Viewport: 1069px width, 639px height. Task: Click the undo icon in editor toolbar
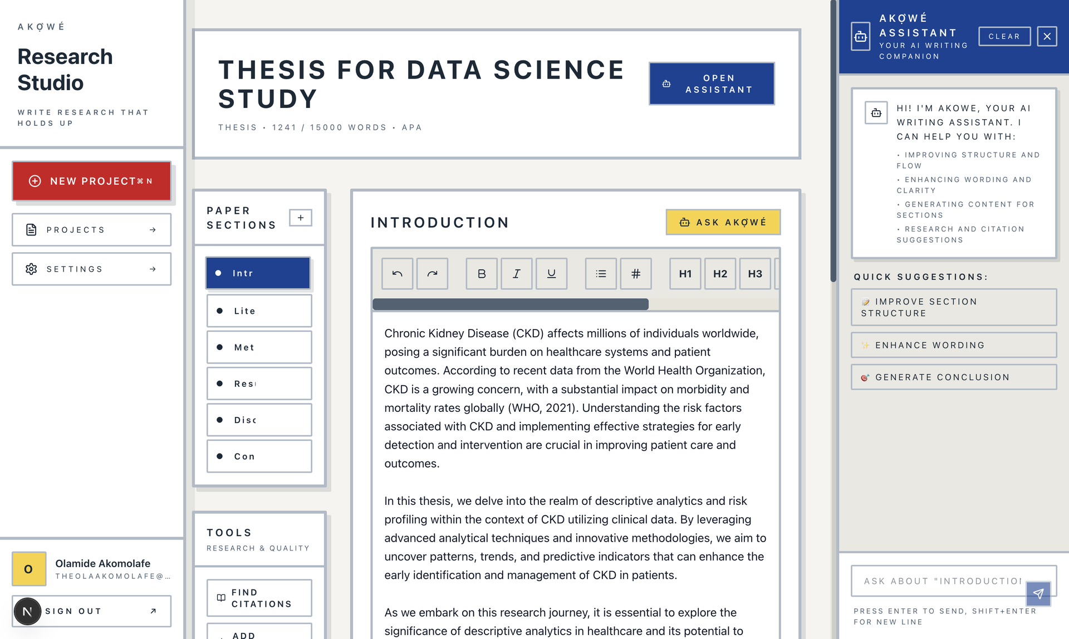pos(397,273)
